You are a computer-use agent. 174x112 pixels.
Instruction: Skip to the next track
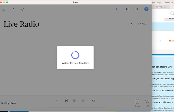(83, 101)
